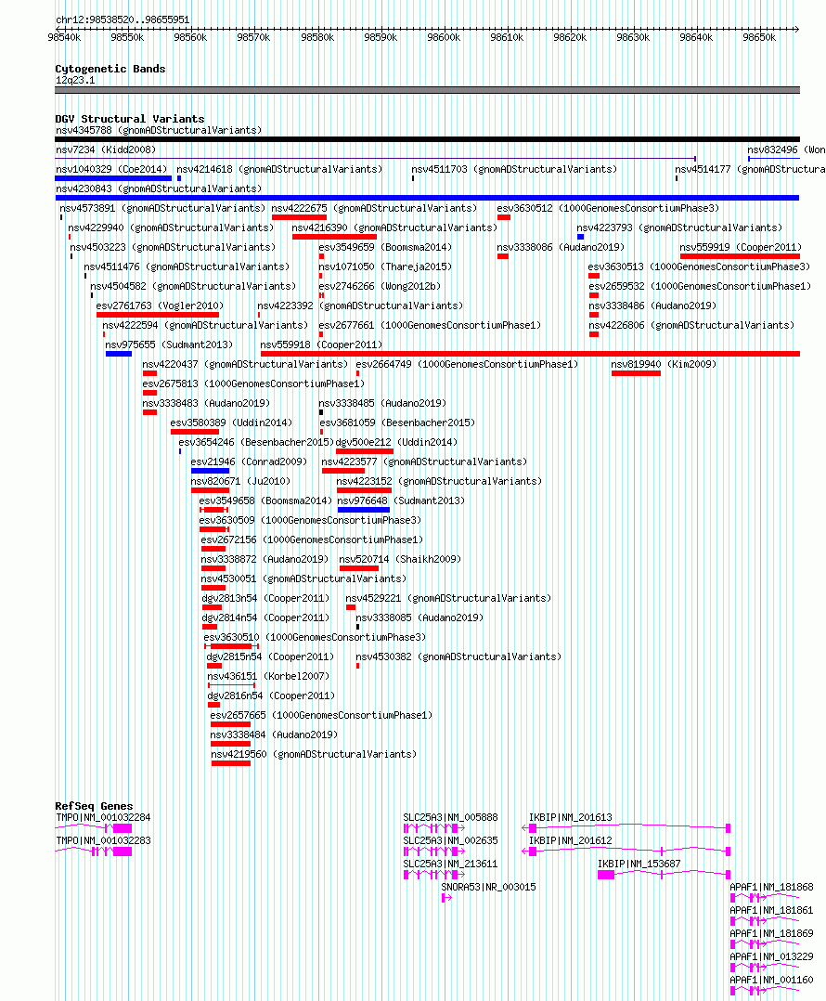This screenshot has height=1001, width=826.
Task: Open esv3549659 (Boomsma2014) variant
Action: [385, 247]
